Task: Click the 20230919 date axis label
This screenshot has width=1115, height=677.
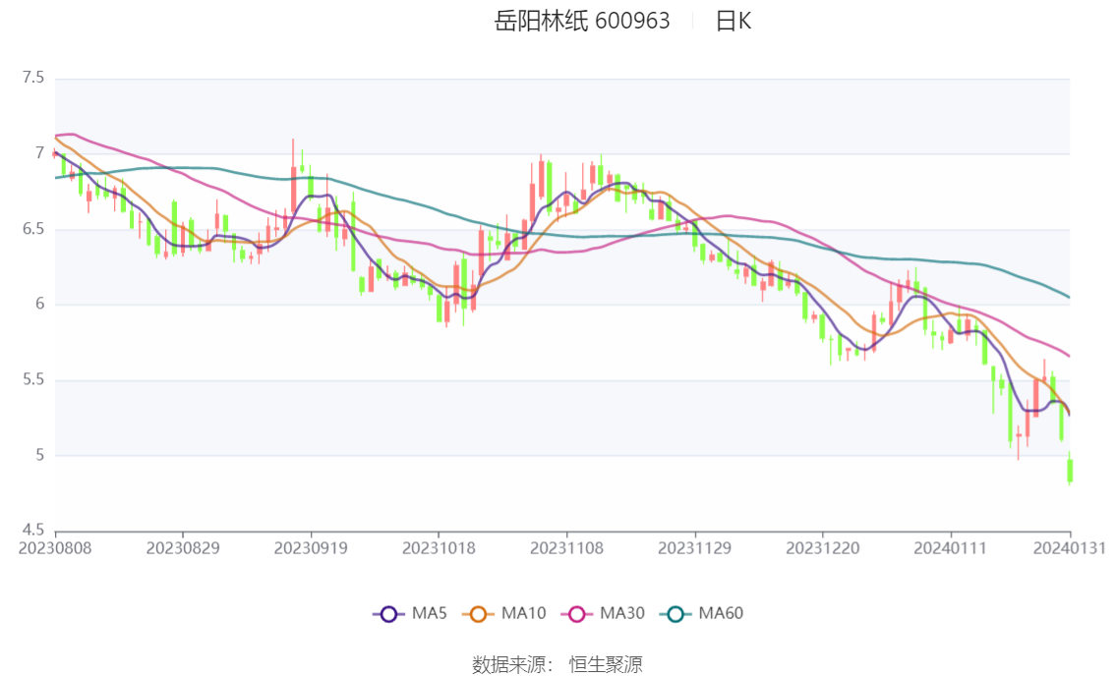Action: pos(311,548)
